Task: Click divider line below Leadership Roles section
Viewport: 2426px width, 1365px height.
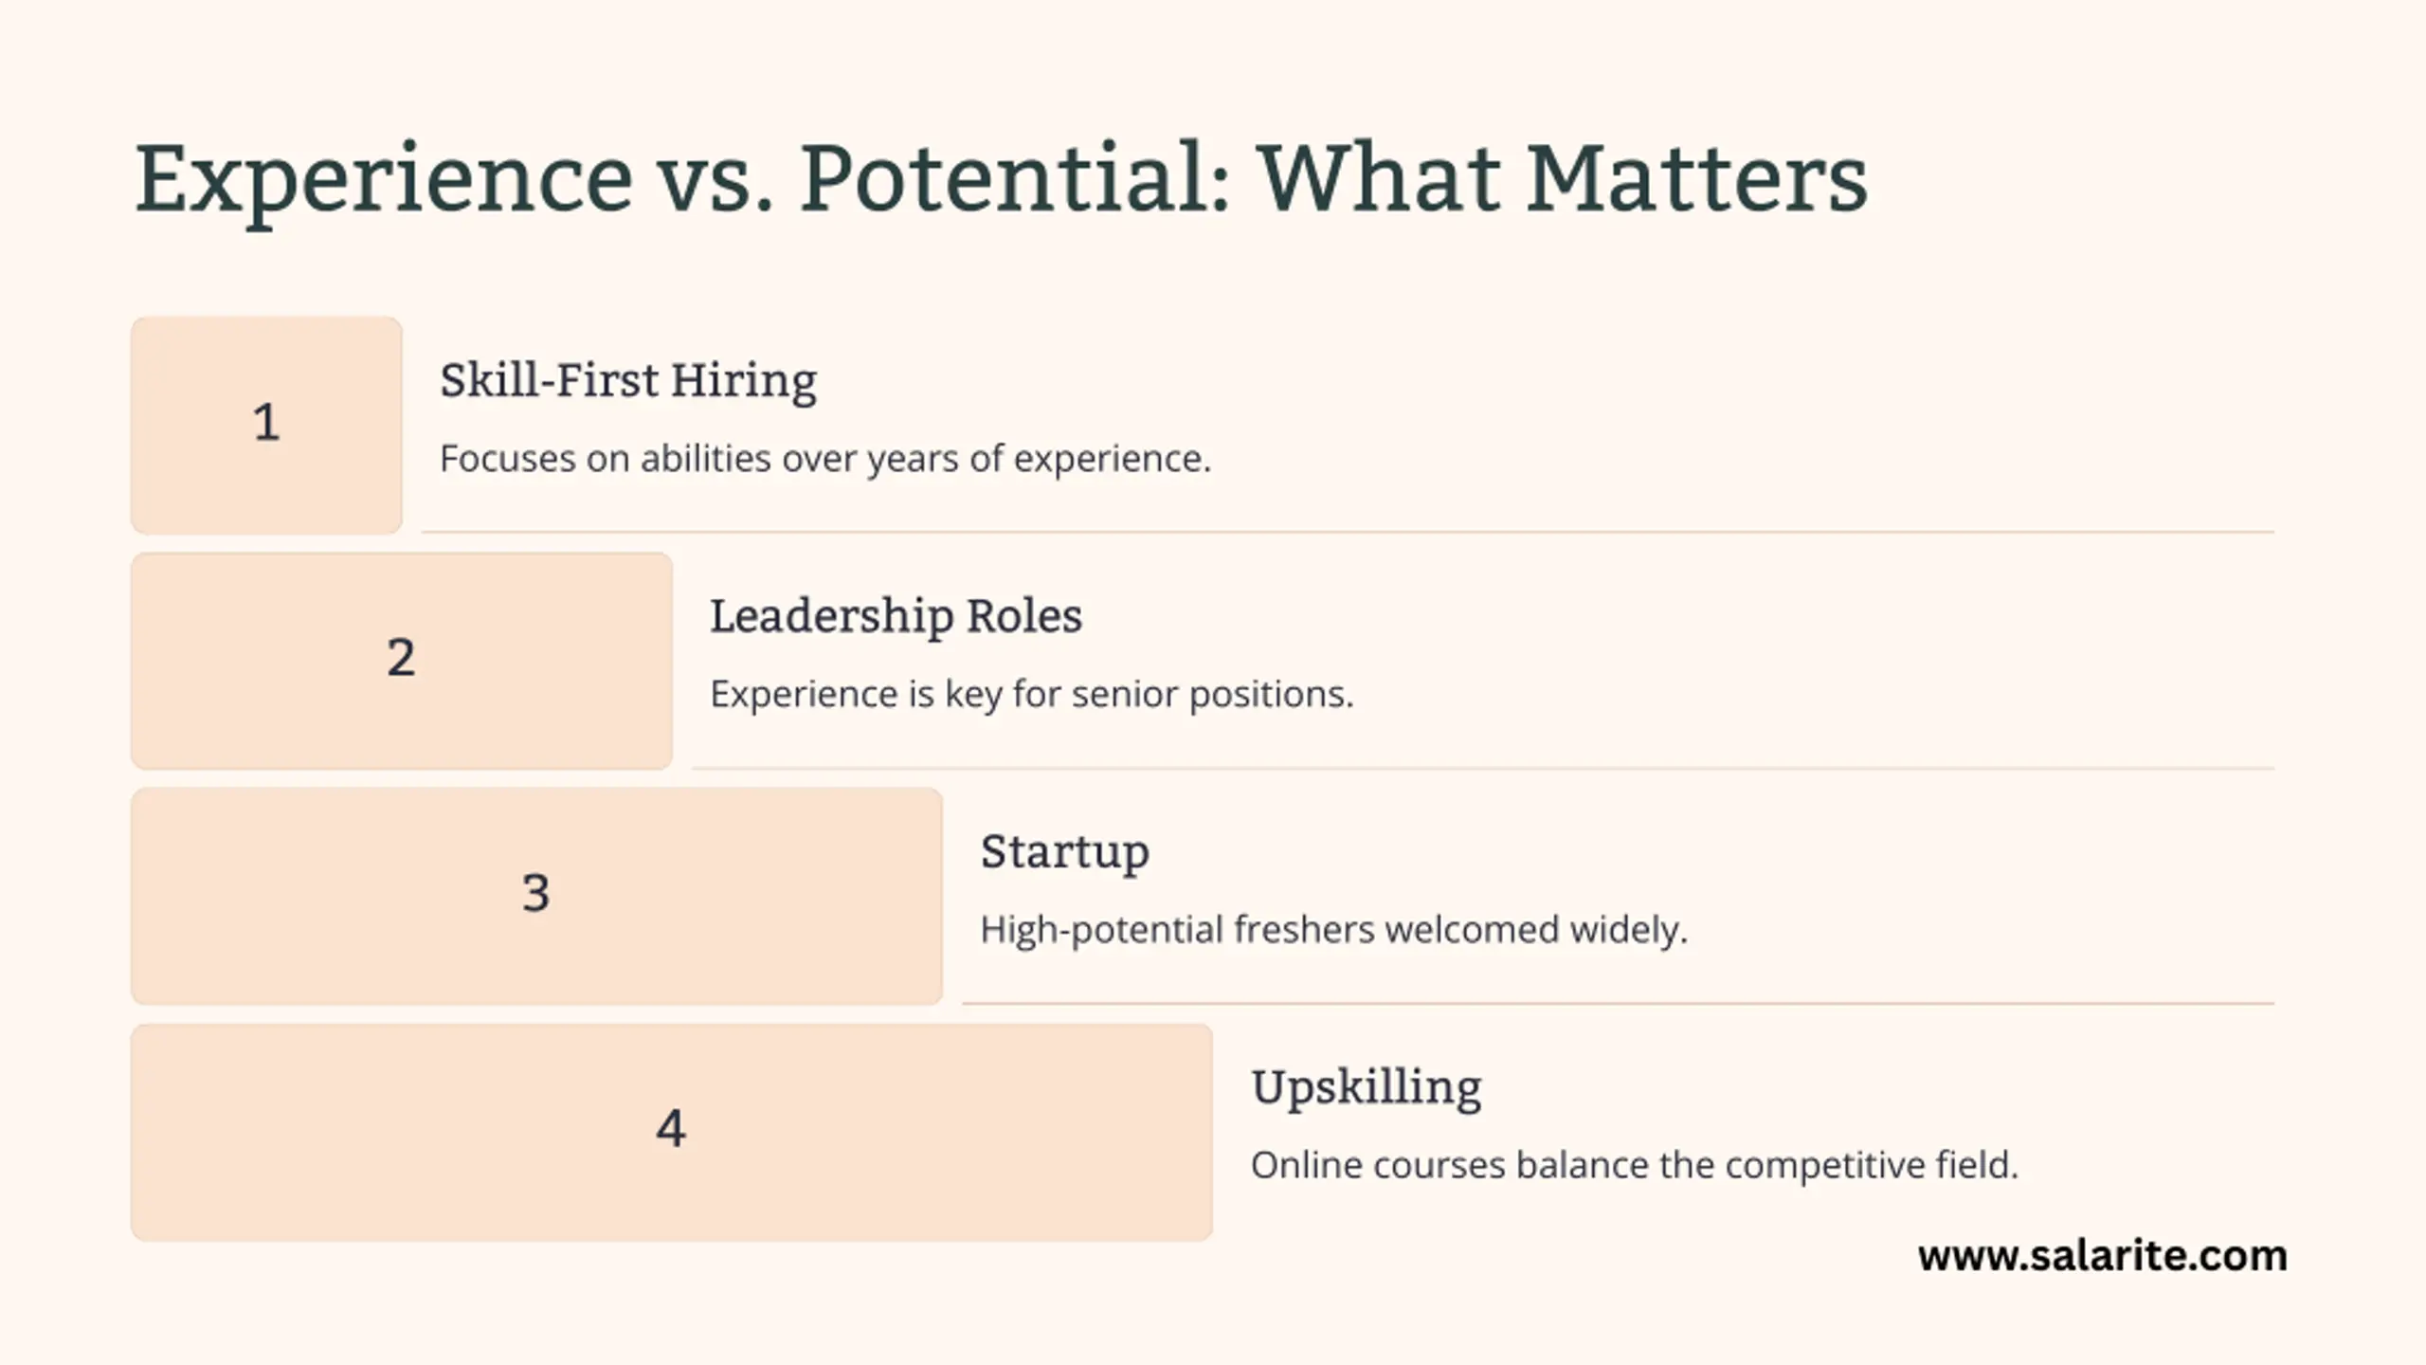Action: click(x=1482, y=768)
